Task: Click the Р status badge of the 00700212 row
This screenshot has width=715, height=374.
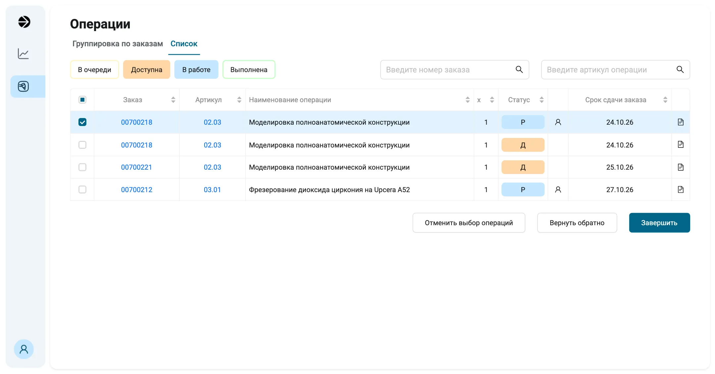Action: [x=523, y=190]
